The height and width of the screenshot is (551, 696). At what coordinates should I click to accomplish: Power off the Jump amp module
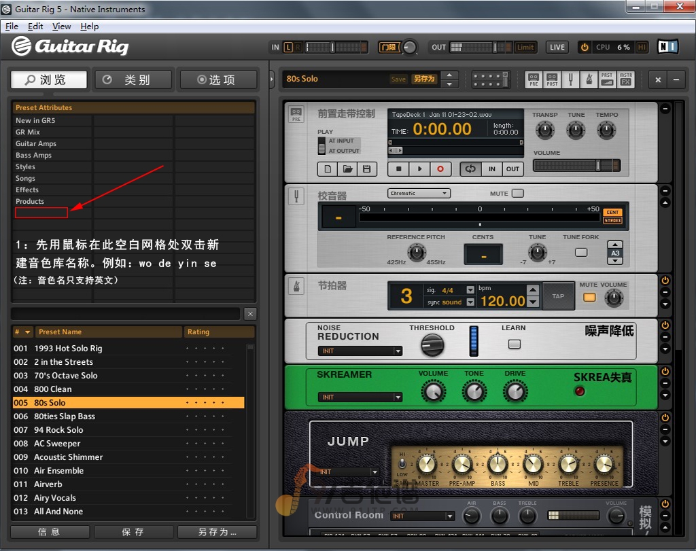(x=665, y=417)
